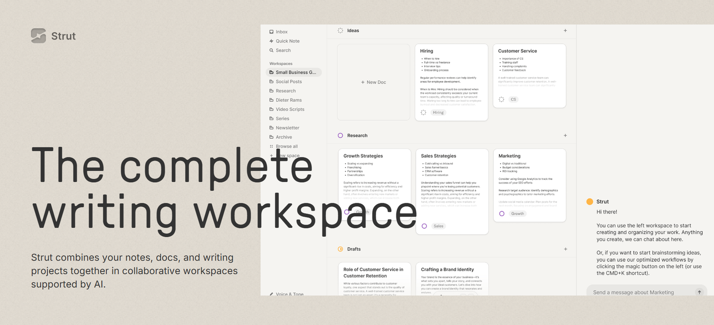The width and height of the screenshot is (714, 325).
Task: Collapse the Research section header
Action: click(357, 136)
